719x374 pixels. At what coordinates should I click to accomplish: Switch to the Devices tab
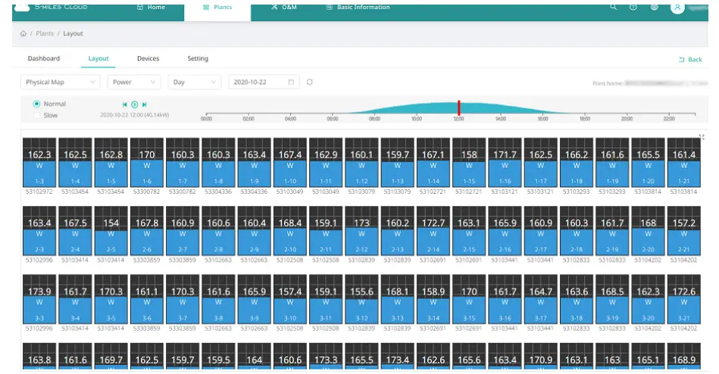point(148,59)
